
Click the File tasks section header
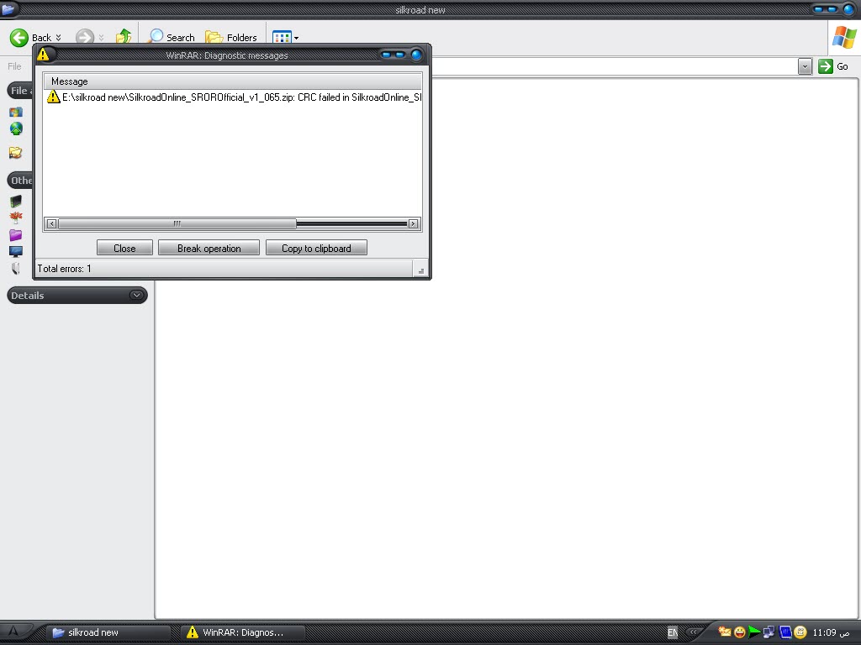coord(21,91)
